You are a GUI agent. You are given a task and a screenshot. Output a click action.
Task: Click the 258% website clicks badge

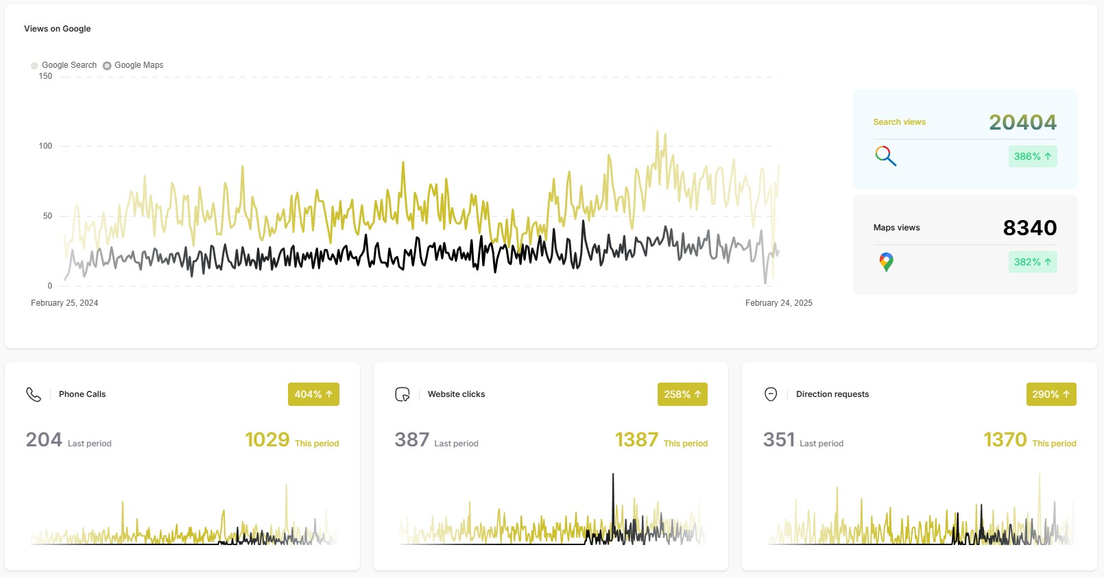pyautogui.click(x=682, y=394)
